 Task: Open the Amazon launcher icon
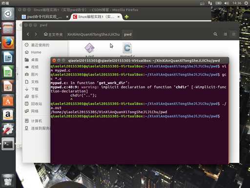(8, 115)
